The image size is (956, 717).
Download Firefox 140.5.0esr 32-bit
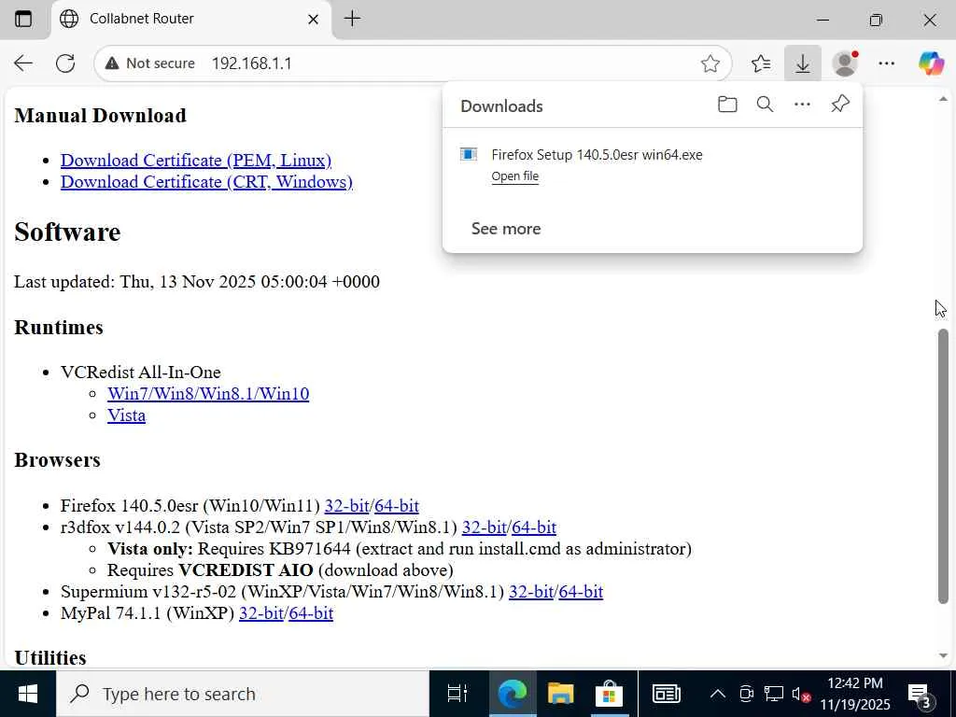point(347,505)
